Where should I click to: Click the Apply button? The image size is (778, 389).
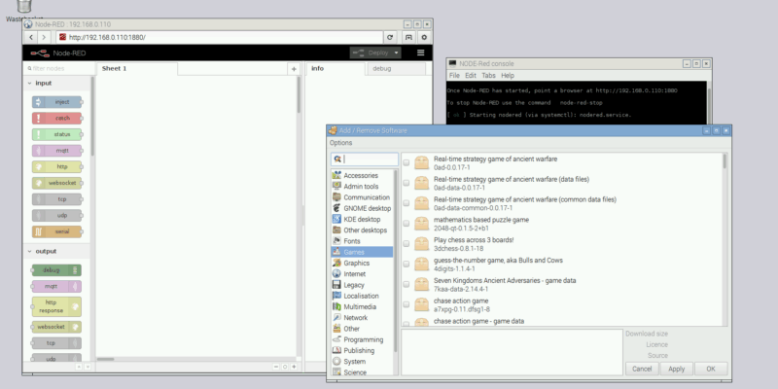pyautogui.click(x=677, y=369)
